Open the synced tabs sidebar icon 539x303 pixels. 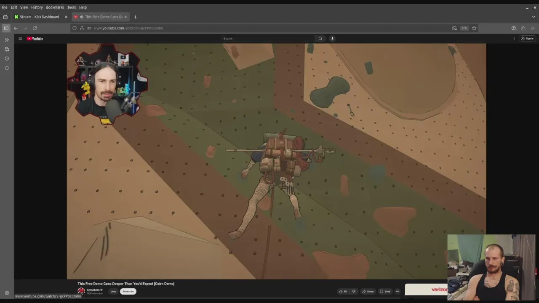click(7, 49)
